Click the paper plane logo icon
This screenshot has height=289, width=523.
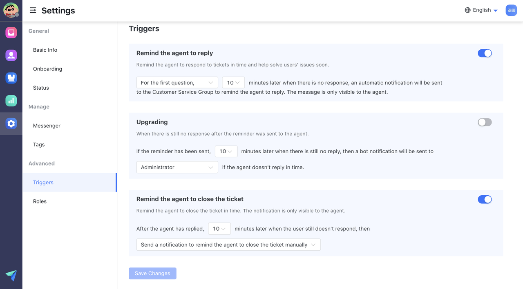11,276
